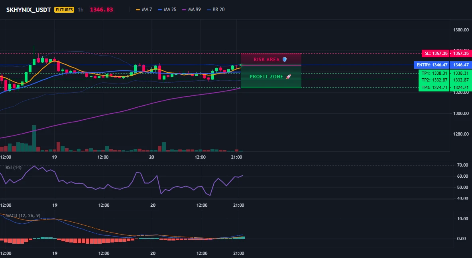The height and width of the screenshot is (258, 472).
Task: Click the 19 date label under the price chart
Action: point(54,157)
